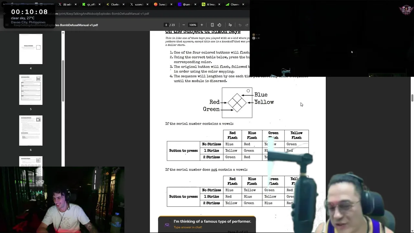This screenshot has width=414, height=233.
Task: Click 'No Strikes' row in no-vowel table
Action: [x=212, y=190]
